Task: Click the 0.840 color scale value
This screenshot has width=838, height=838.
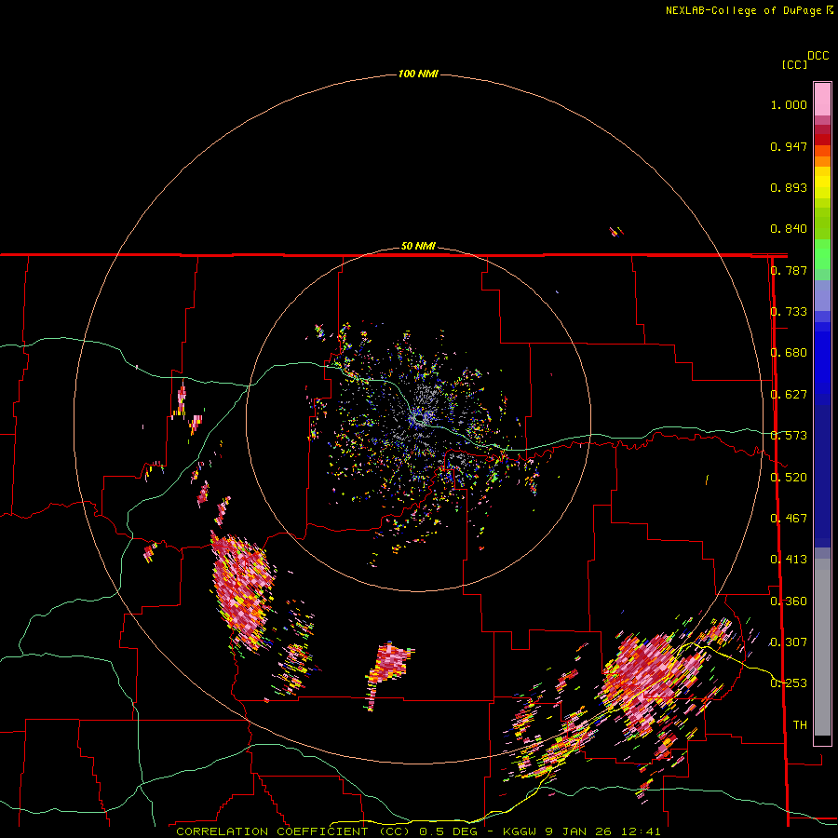Action: (789, 229)
